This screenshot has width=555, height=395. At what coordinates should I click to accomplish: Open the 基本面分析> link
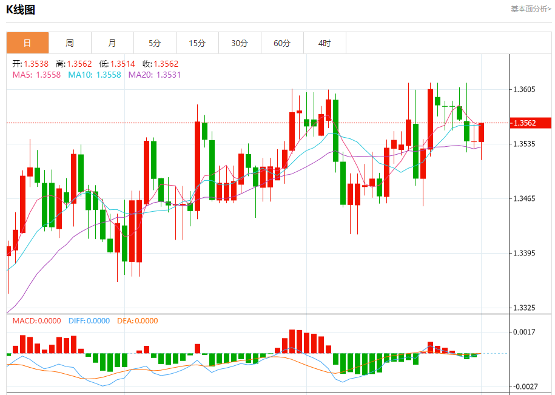coord(531,9)
